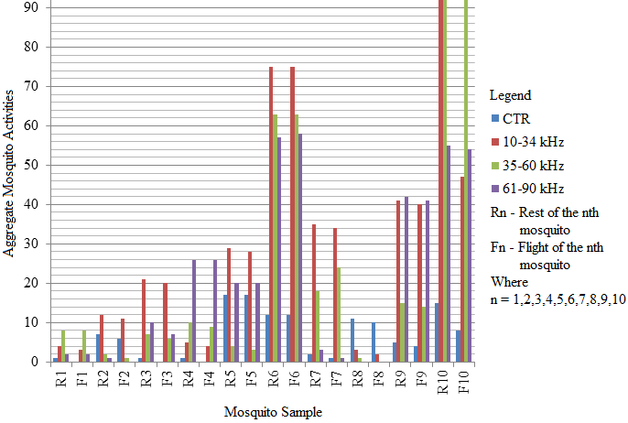Select the purple bar for sample R9

click(406, 279)
